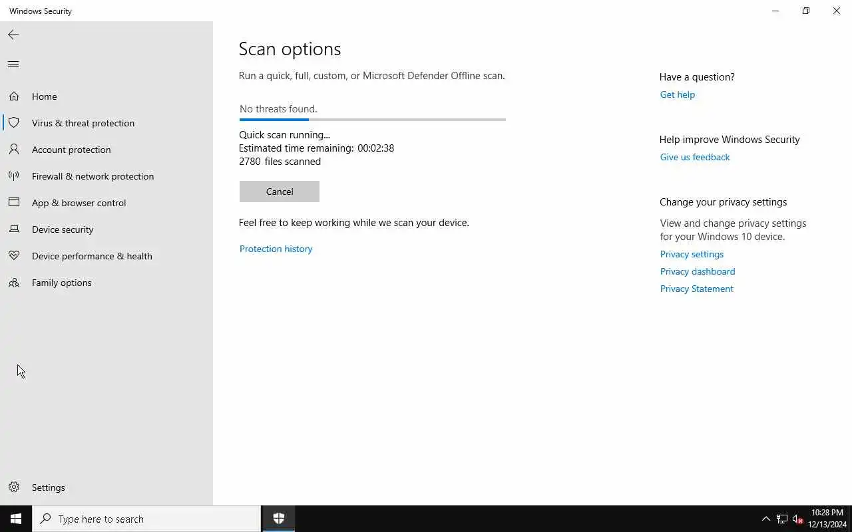Click the taskbar search box

pos(146,519)
